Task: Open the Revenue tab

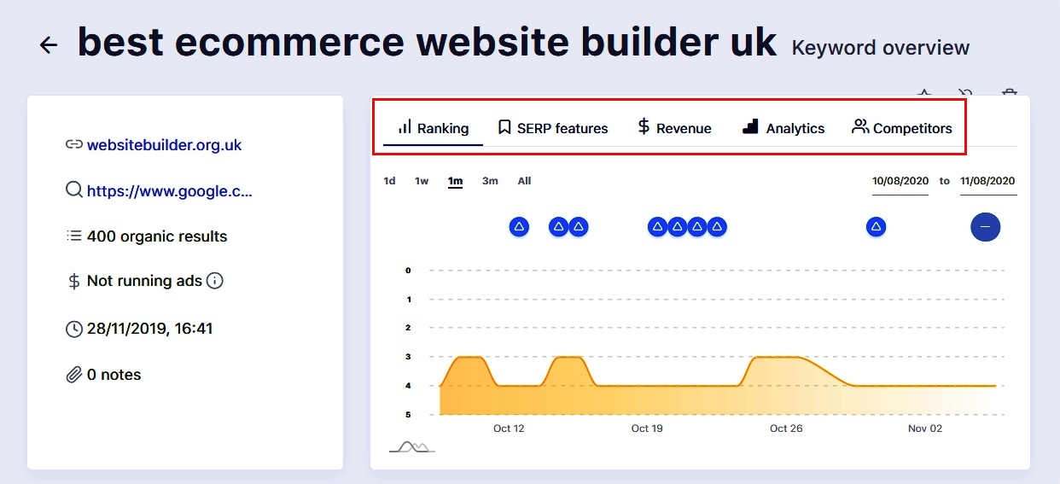Action: click(674, 128)
